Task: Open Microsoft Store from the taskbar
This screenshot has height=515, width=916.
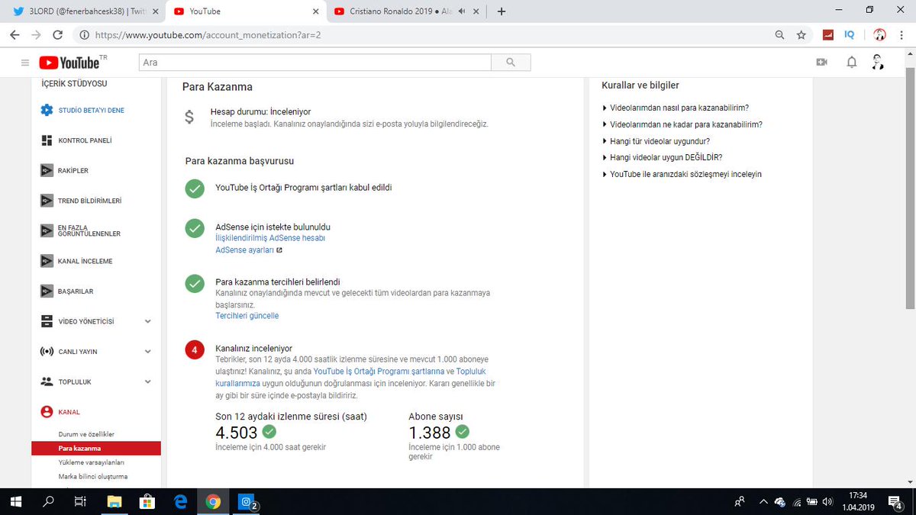Action: tap(147, 501)
